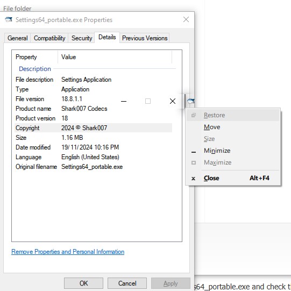Viewport: 291px width, 291px height.
Task: Select the Language row label
Action: click(29, 157)
